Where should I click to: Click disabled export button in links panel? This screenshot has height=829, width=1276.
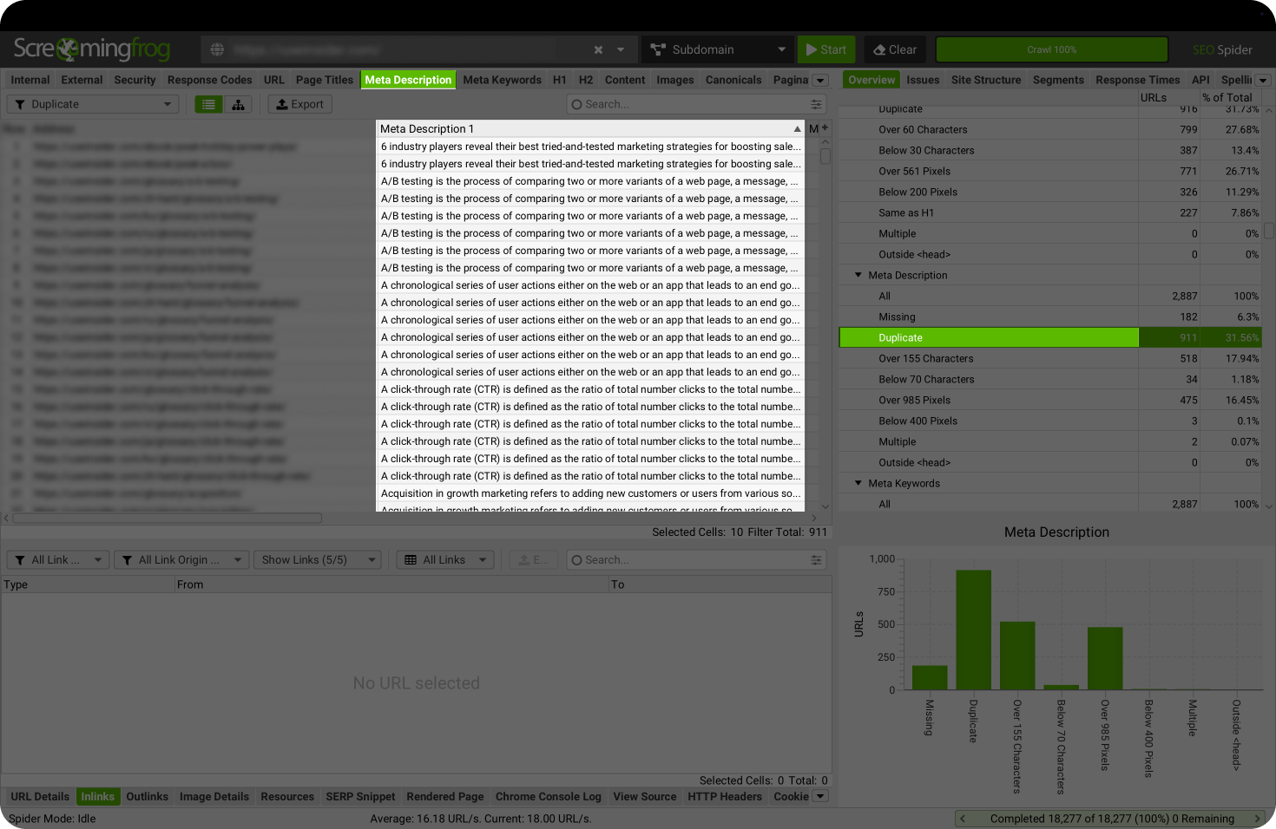(x=533, y=560)
